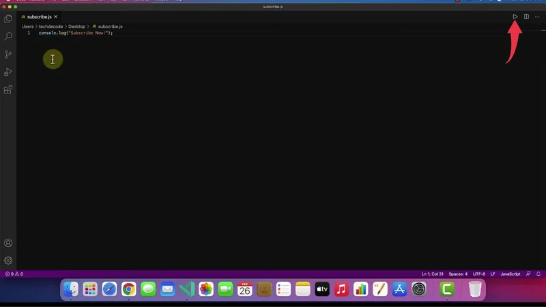Open the editor More Actions ellipsis menu
Viewport: 546px width, 307px height.
coord(536,16)
